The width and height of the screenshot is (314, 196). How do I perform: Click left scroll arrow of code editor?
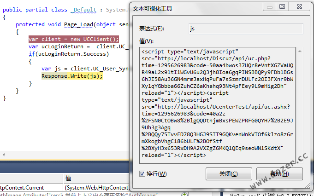pyautogui.click(x=4, y=155)
